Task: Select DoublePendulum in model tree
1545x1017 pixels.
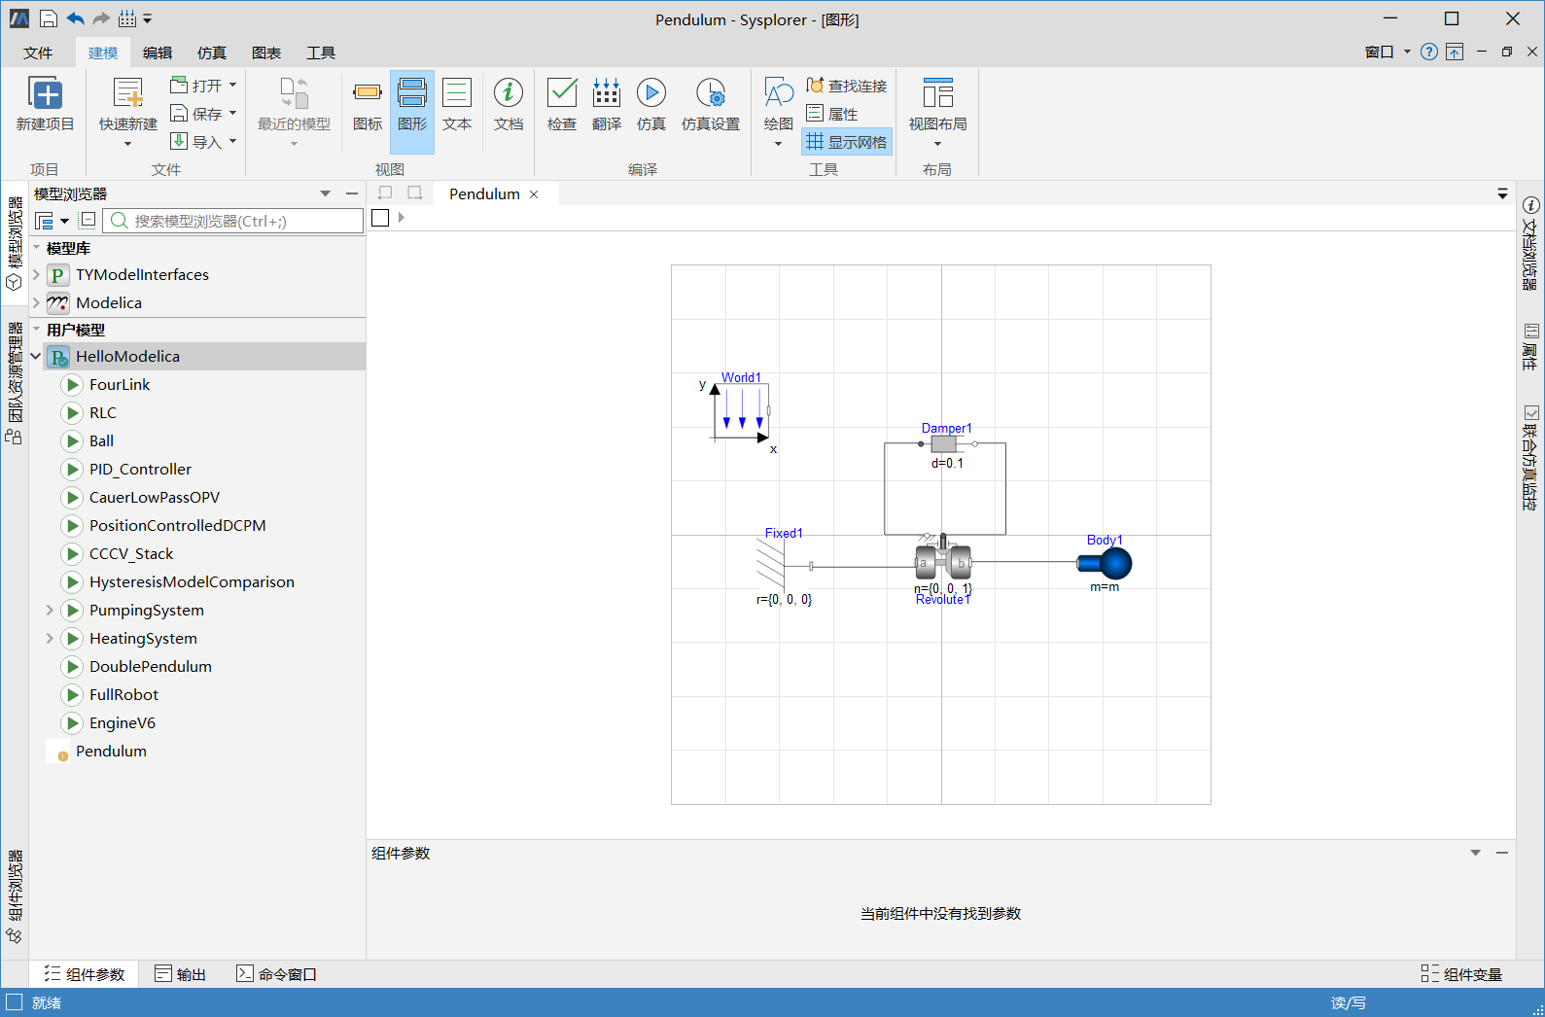Action: point(151,666)
